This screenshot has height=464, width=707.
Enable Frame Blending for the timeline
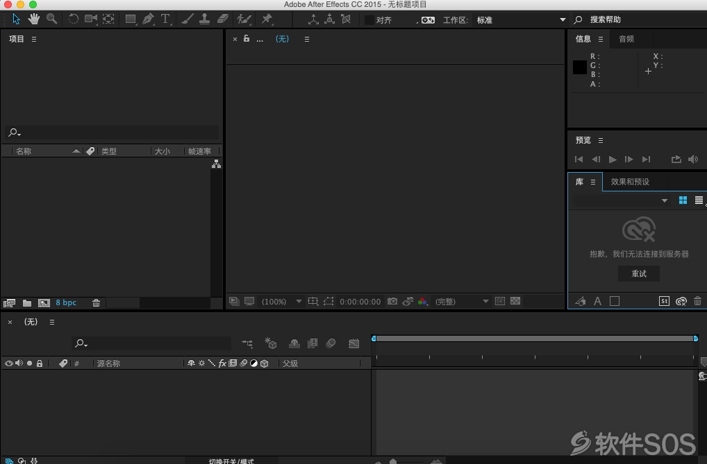tap(313, 344)
